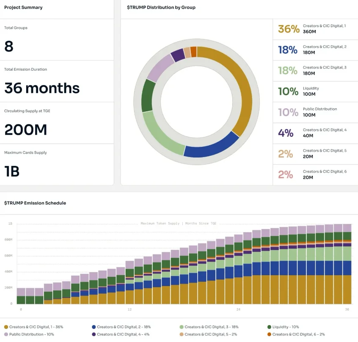Click the "36 months" duration value
Screen dimensions: 358x342
click(x=42, y=88)
